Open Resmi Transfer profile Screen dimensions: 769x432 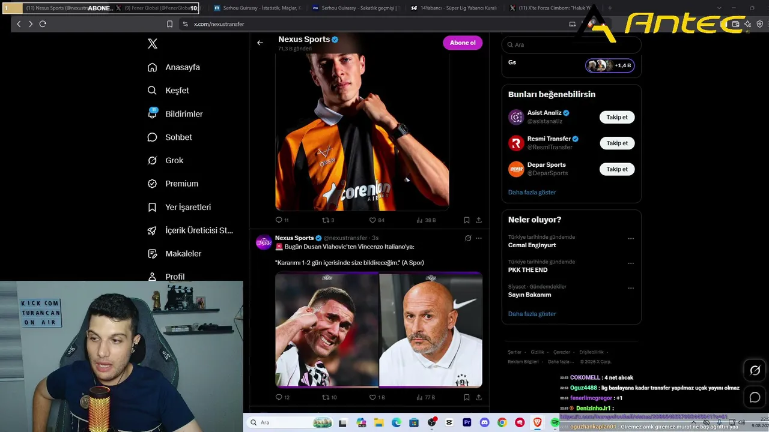click(549, 139)
